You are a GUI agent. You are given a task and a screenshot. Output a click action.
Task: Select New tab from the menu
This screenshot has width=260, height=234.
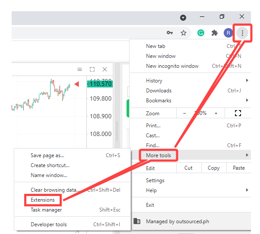tap(190, 46)
